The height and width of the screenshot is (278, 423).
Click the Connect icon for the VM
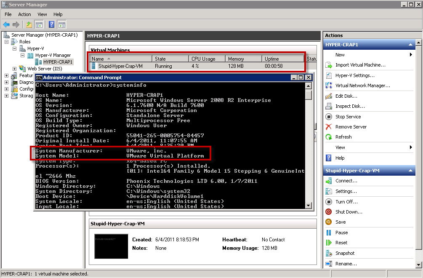(x=329, y=181)
